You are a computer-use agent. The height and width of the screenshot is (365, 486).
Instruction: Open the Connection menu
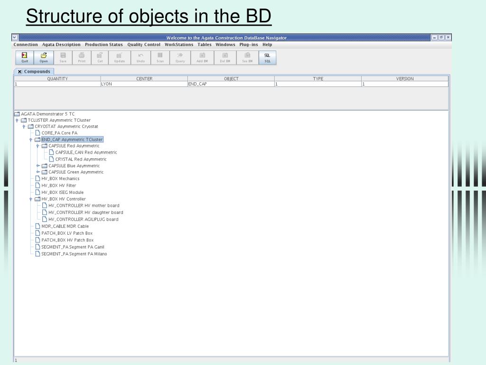[x=26, y=45]
